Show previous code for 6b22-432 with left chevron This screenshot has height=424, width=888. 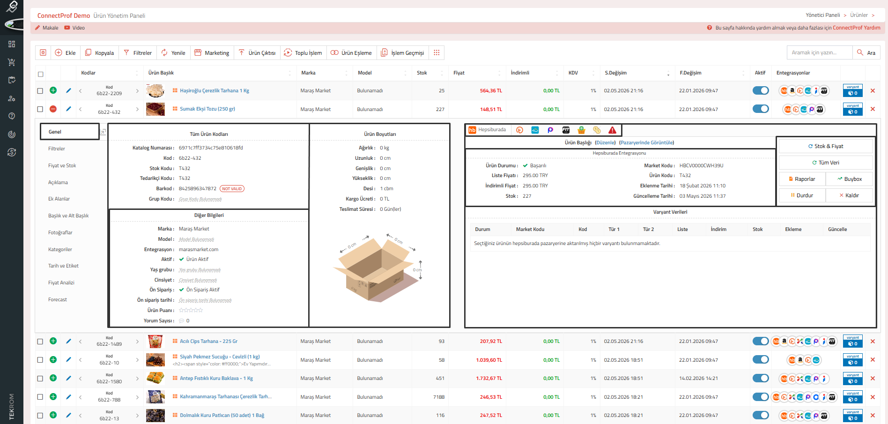(81, 109)
